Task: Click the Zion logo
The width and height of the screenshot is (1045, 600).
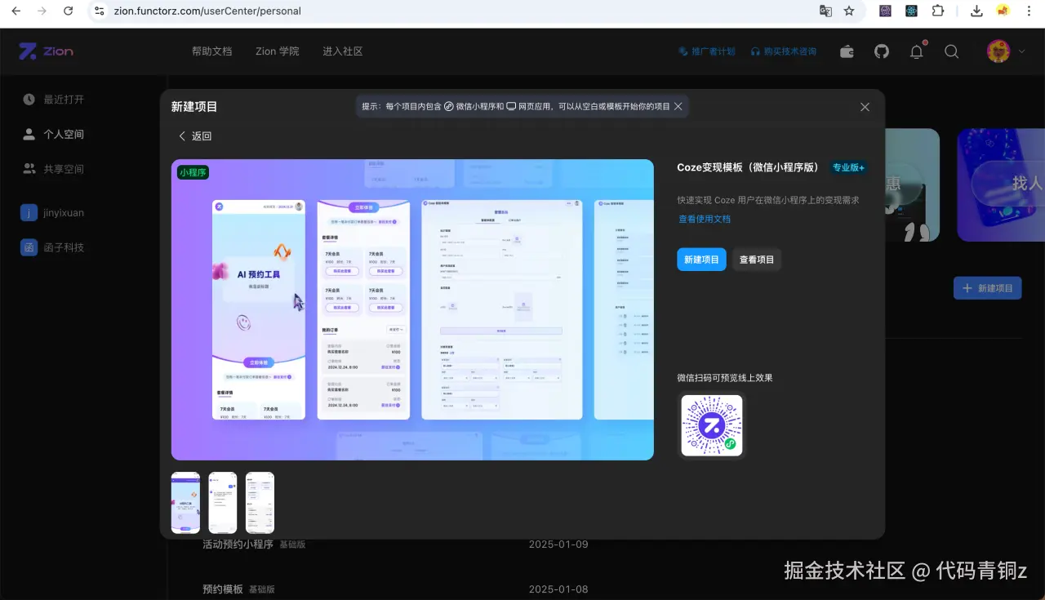Action: coord(47,51)
